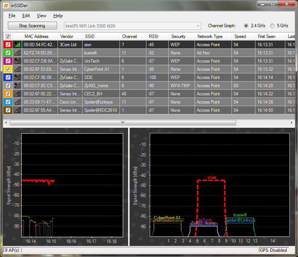This screenshot has height=257, width=298.
Task: Toggle the select-all checkbox in table header
Action: click(8, 37)
